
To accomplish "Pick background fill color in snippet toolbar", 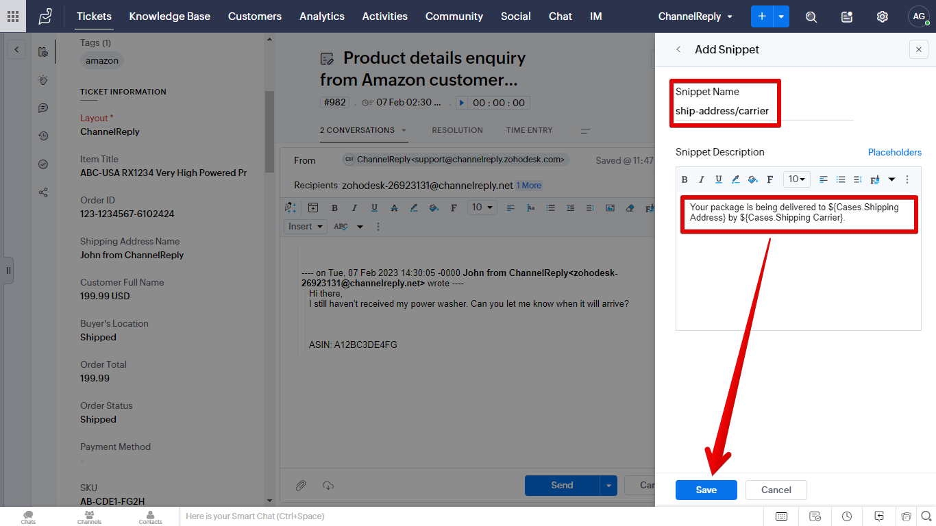I will click(752, 179).
